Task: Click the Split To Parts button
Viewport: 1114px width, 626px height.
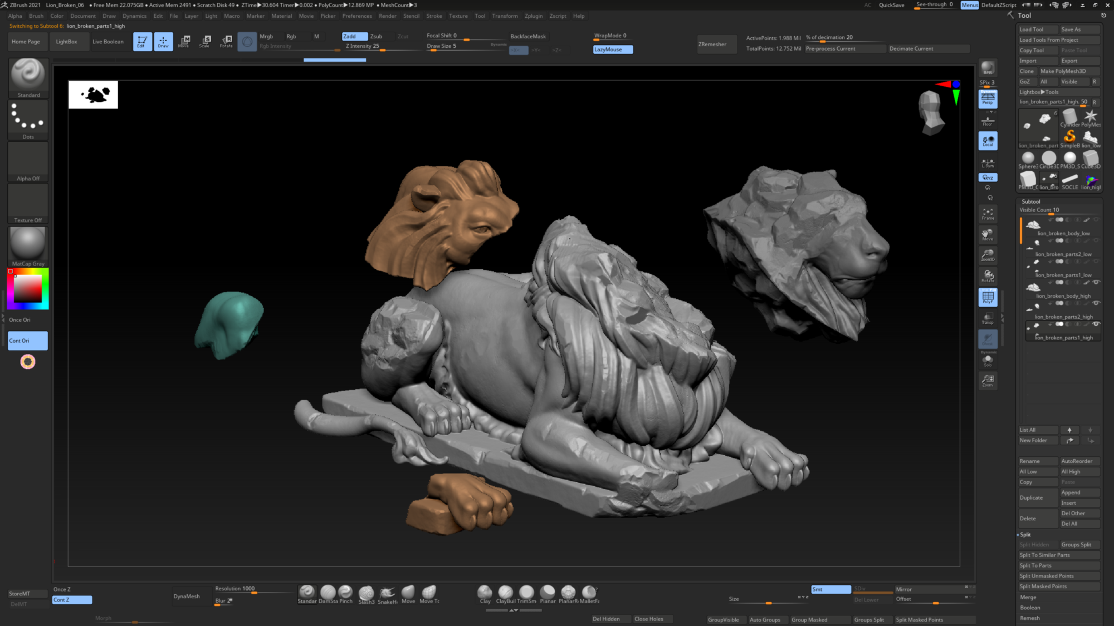Action: [1035, 565]
